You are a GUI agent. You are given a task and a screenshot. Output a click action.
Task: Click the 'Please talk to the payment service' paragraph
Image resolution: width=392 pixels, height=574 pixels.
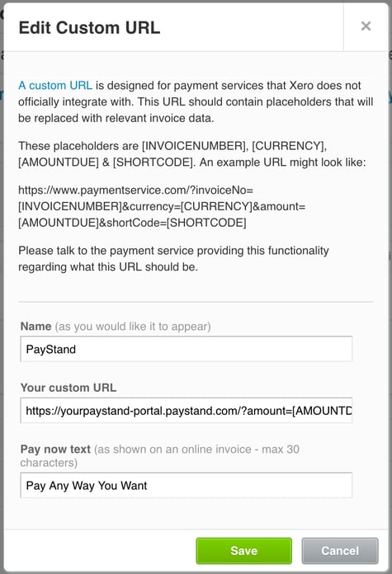(173, 258)
